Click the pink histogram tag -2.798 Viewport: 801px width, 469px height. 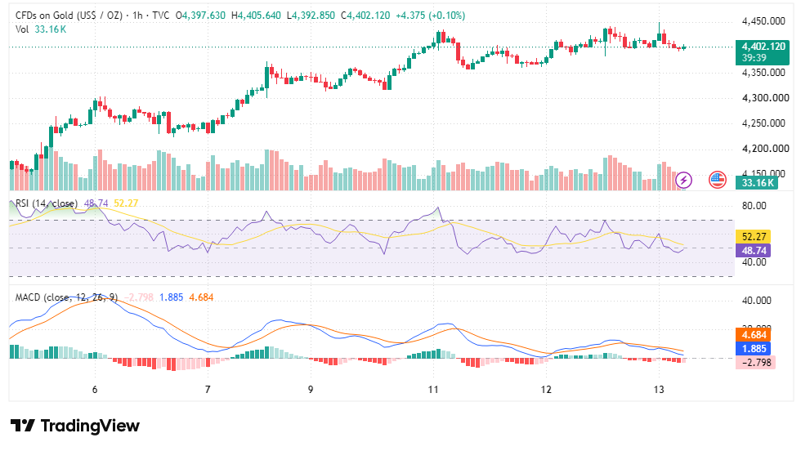755,363
